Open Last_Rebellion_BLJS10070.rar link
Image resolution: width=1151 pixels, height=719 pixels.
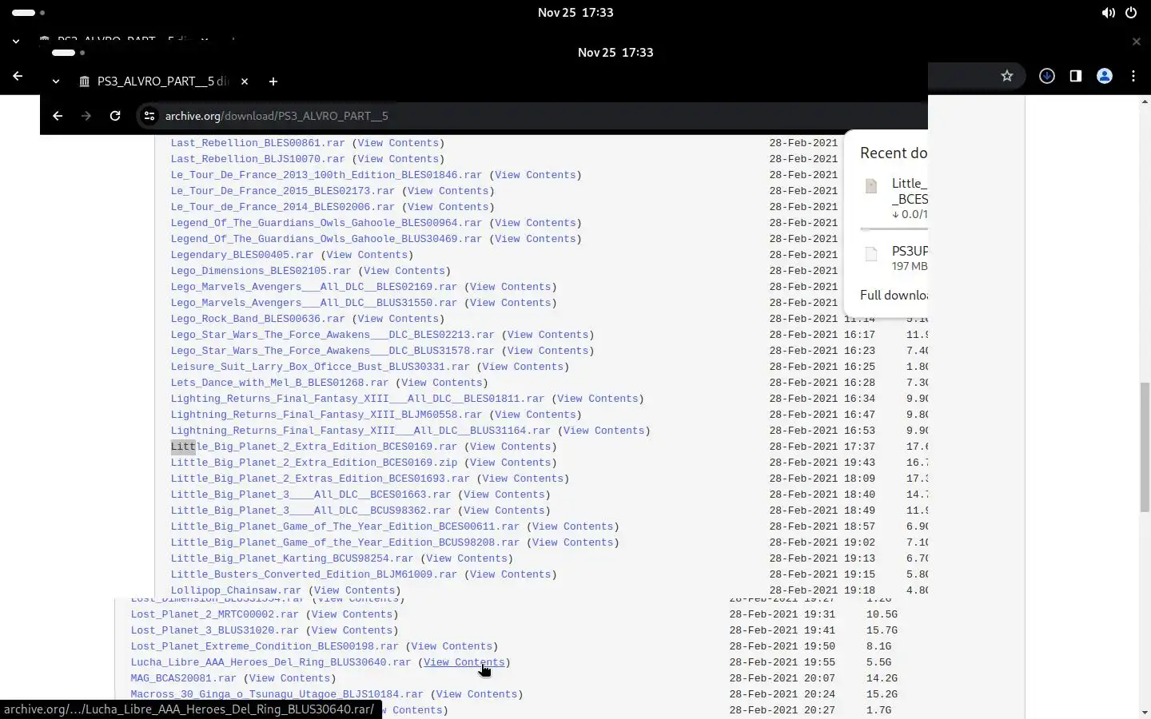(257, 159)
